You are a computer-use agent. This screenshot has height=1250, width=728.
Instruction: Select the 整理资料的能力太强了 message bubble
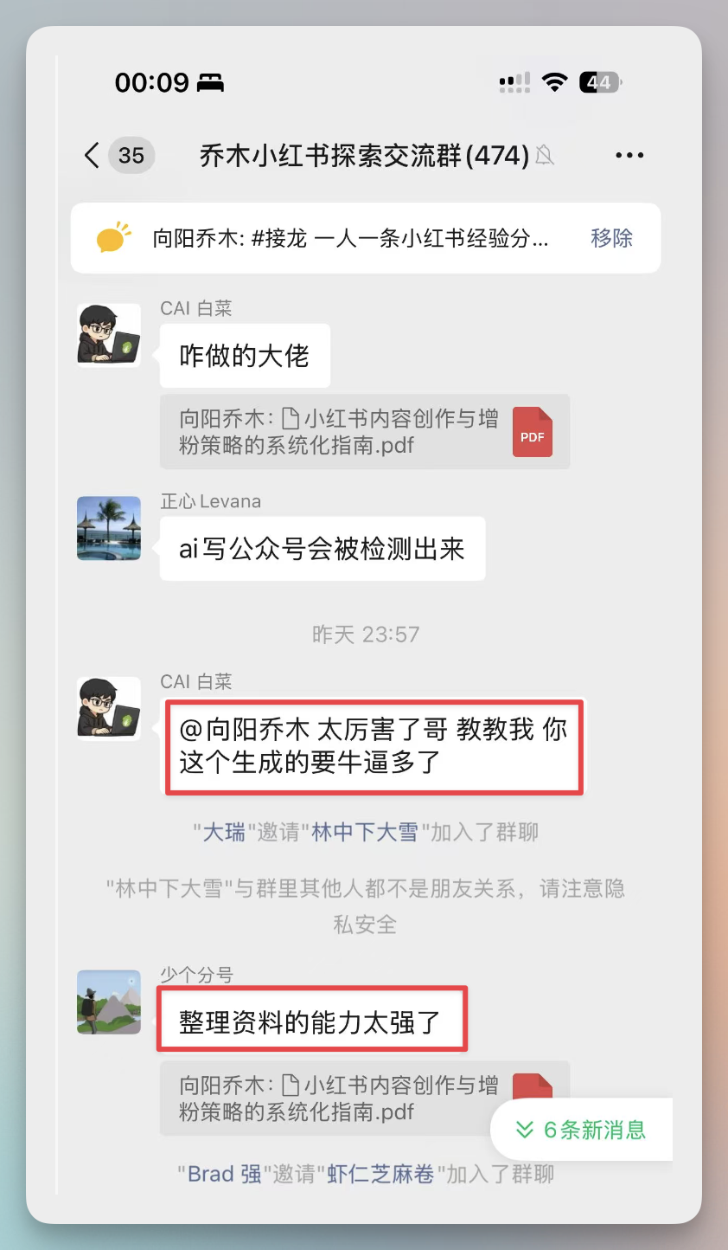(311, 1021)
